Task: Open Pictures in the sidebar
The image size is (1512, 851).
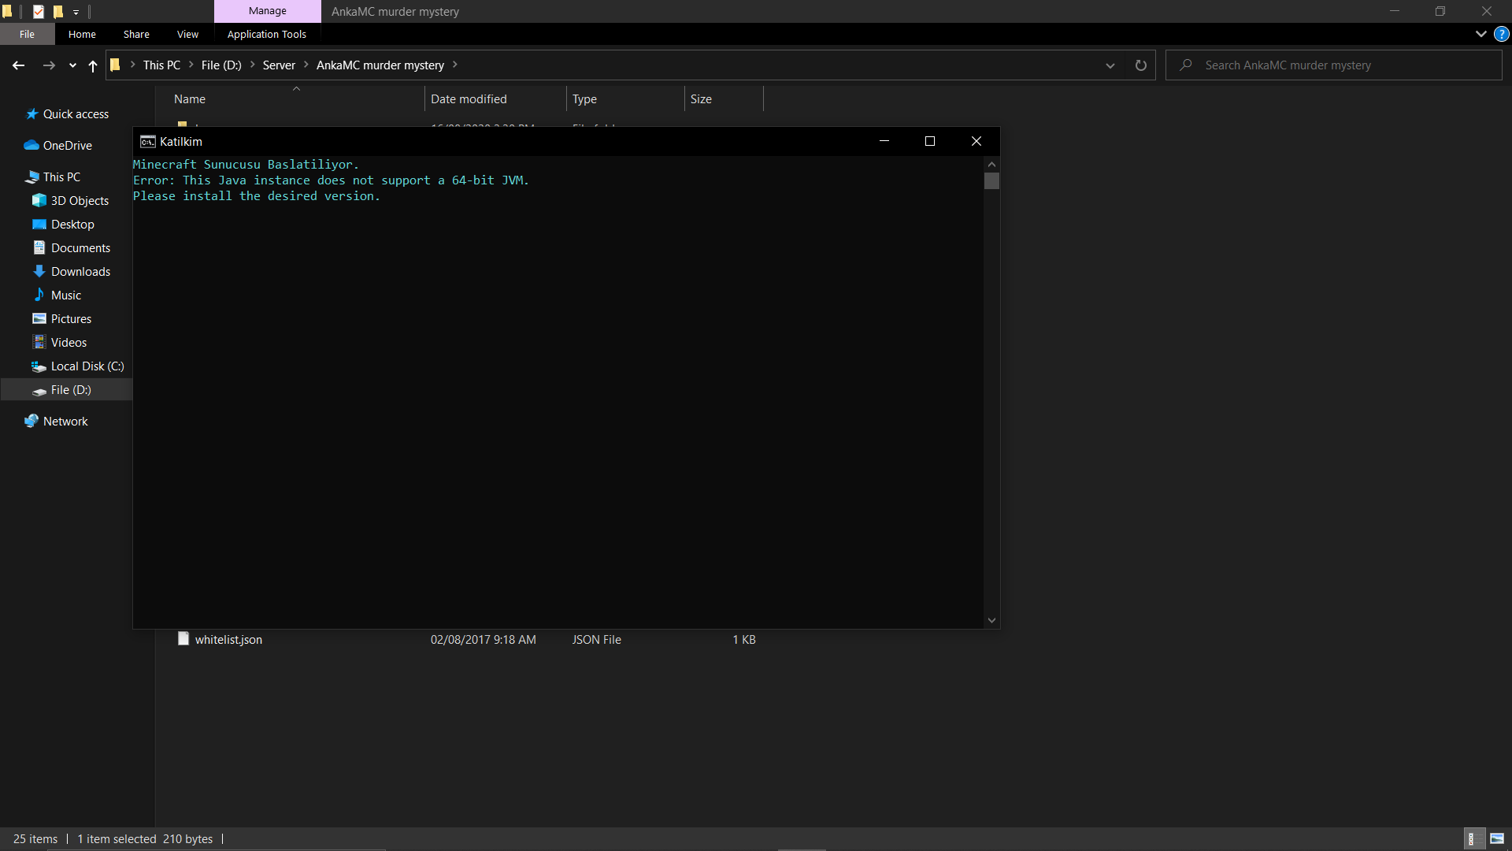Action: click(x=71, y=319)
